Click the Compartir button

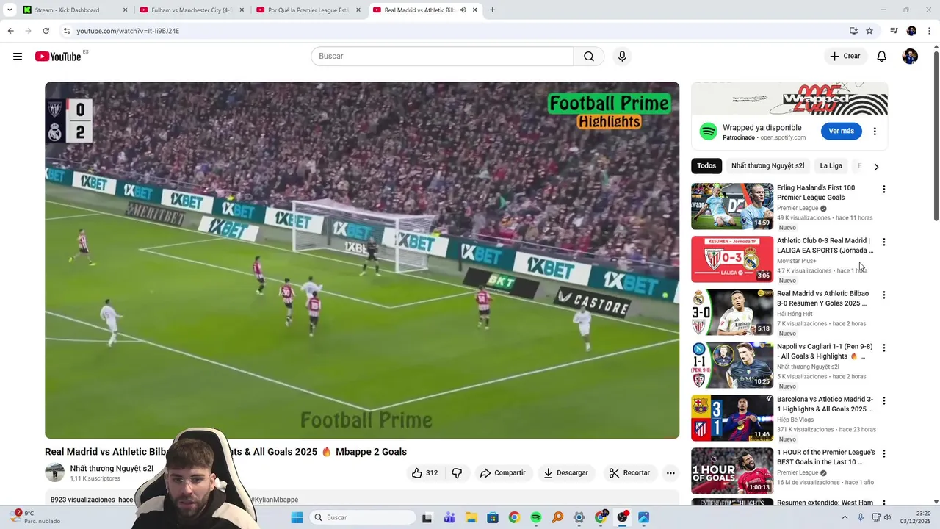tap(503, 473)
